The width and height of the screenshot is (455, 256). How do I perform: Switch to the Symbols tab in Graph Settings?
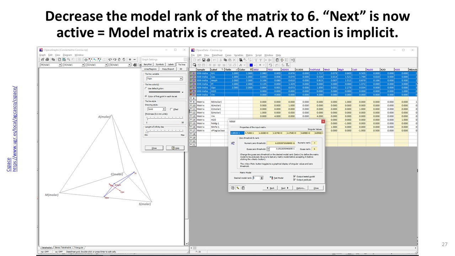point(160,64)
